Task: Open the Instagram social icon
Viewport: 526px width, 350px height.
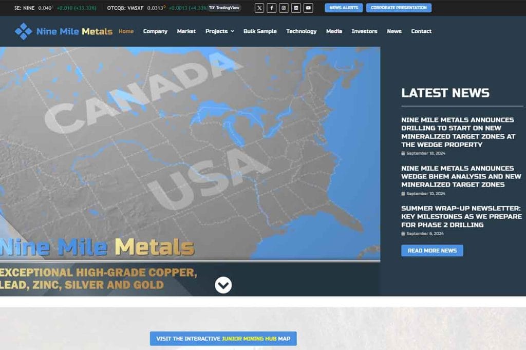Action: click(x=284, y=8)
